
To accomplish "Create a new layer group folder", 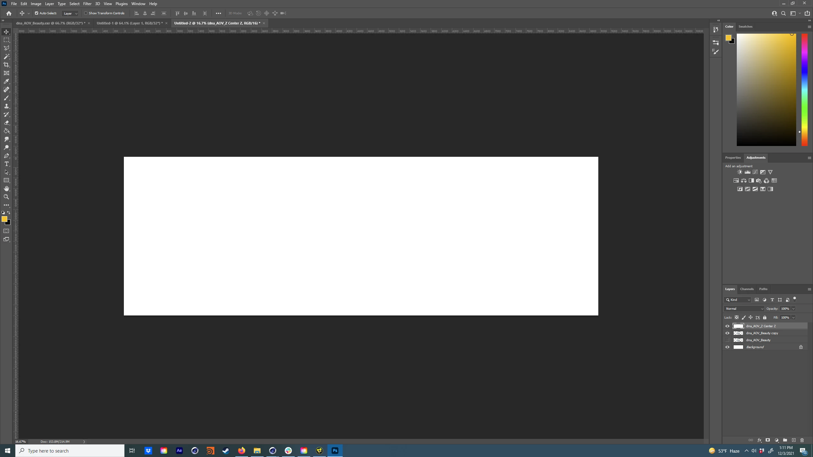I will [785, 440].
